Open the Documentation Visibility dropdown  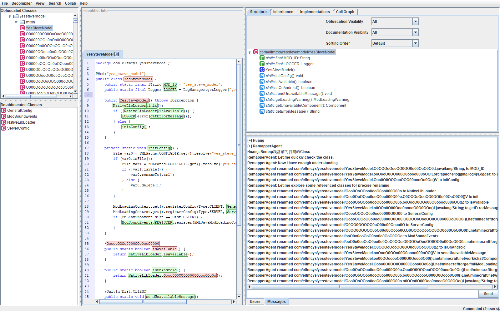coord(415,32)
